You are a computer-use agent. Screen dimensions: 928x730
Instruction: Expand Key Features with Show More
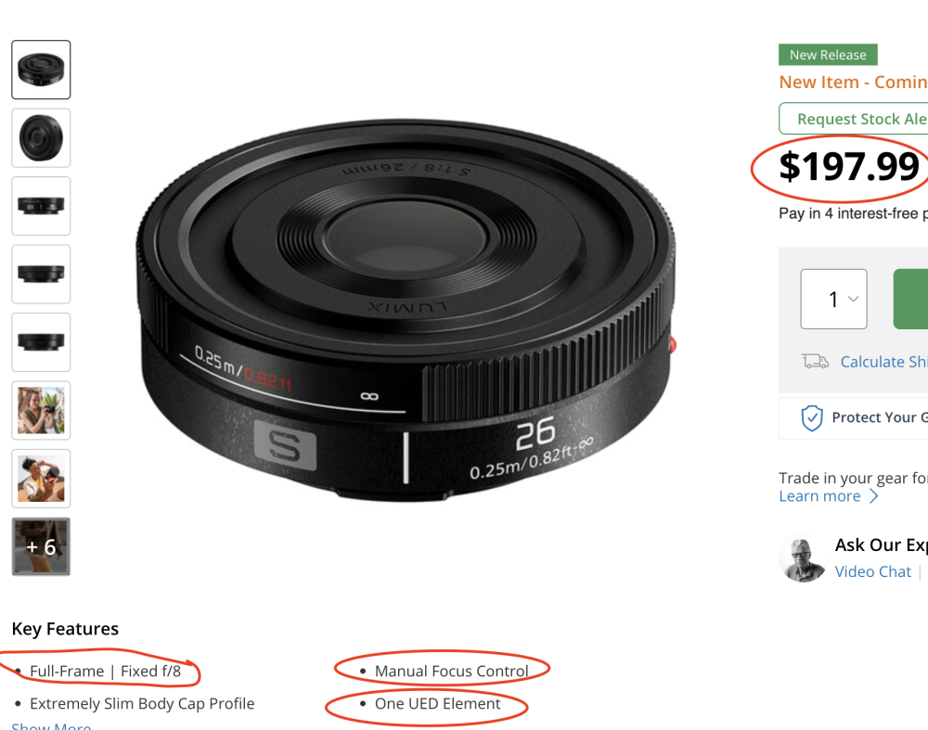point(51,725)
